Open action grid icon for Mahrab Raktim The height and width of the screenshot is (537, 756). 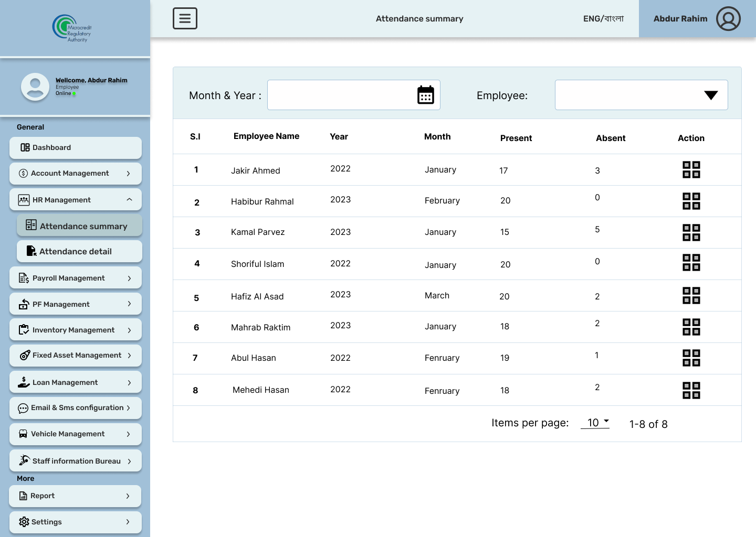[691, 327]
